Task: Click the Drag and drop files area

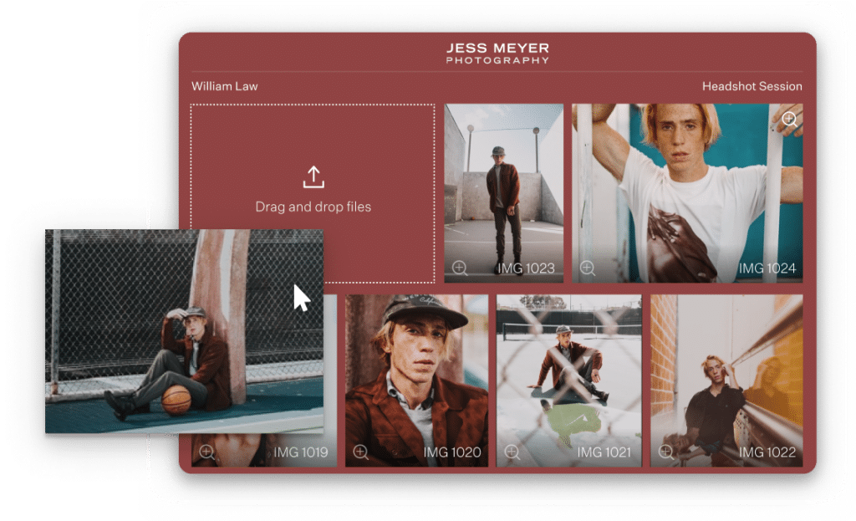Action: pyautogui.click(x=313, y=193)
